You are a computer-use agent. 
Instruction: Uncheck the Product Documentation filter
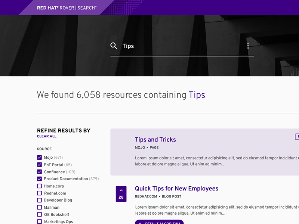pos(39,179)
